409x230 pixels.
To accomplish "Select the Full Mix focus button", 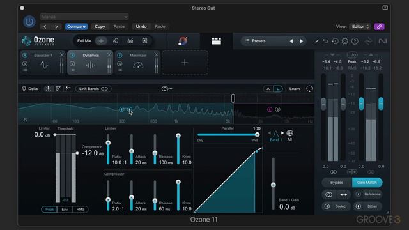I will (x=84, y=41).
